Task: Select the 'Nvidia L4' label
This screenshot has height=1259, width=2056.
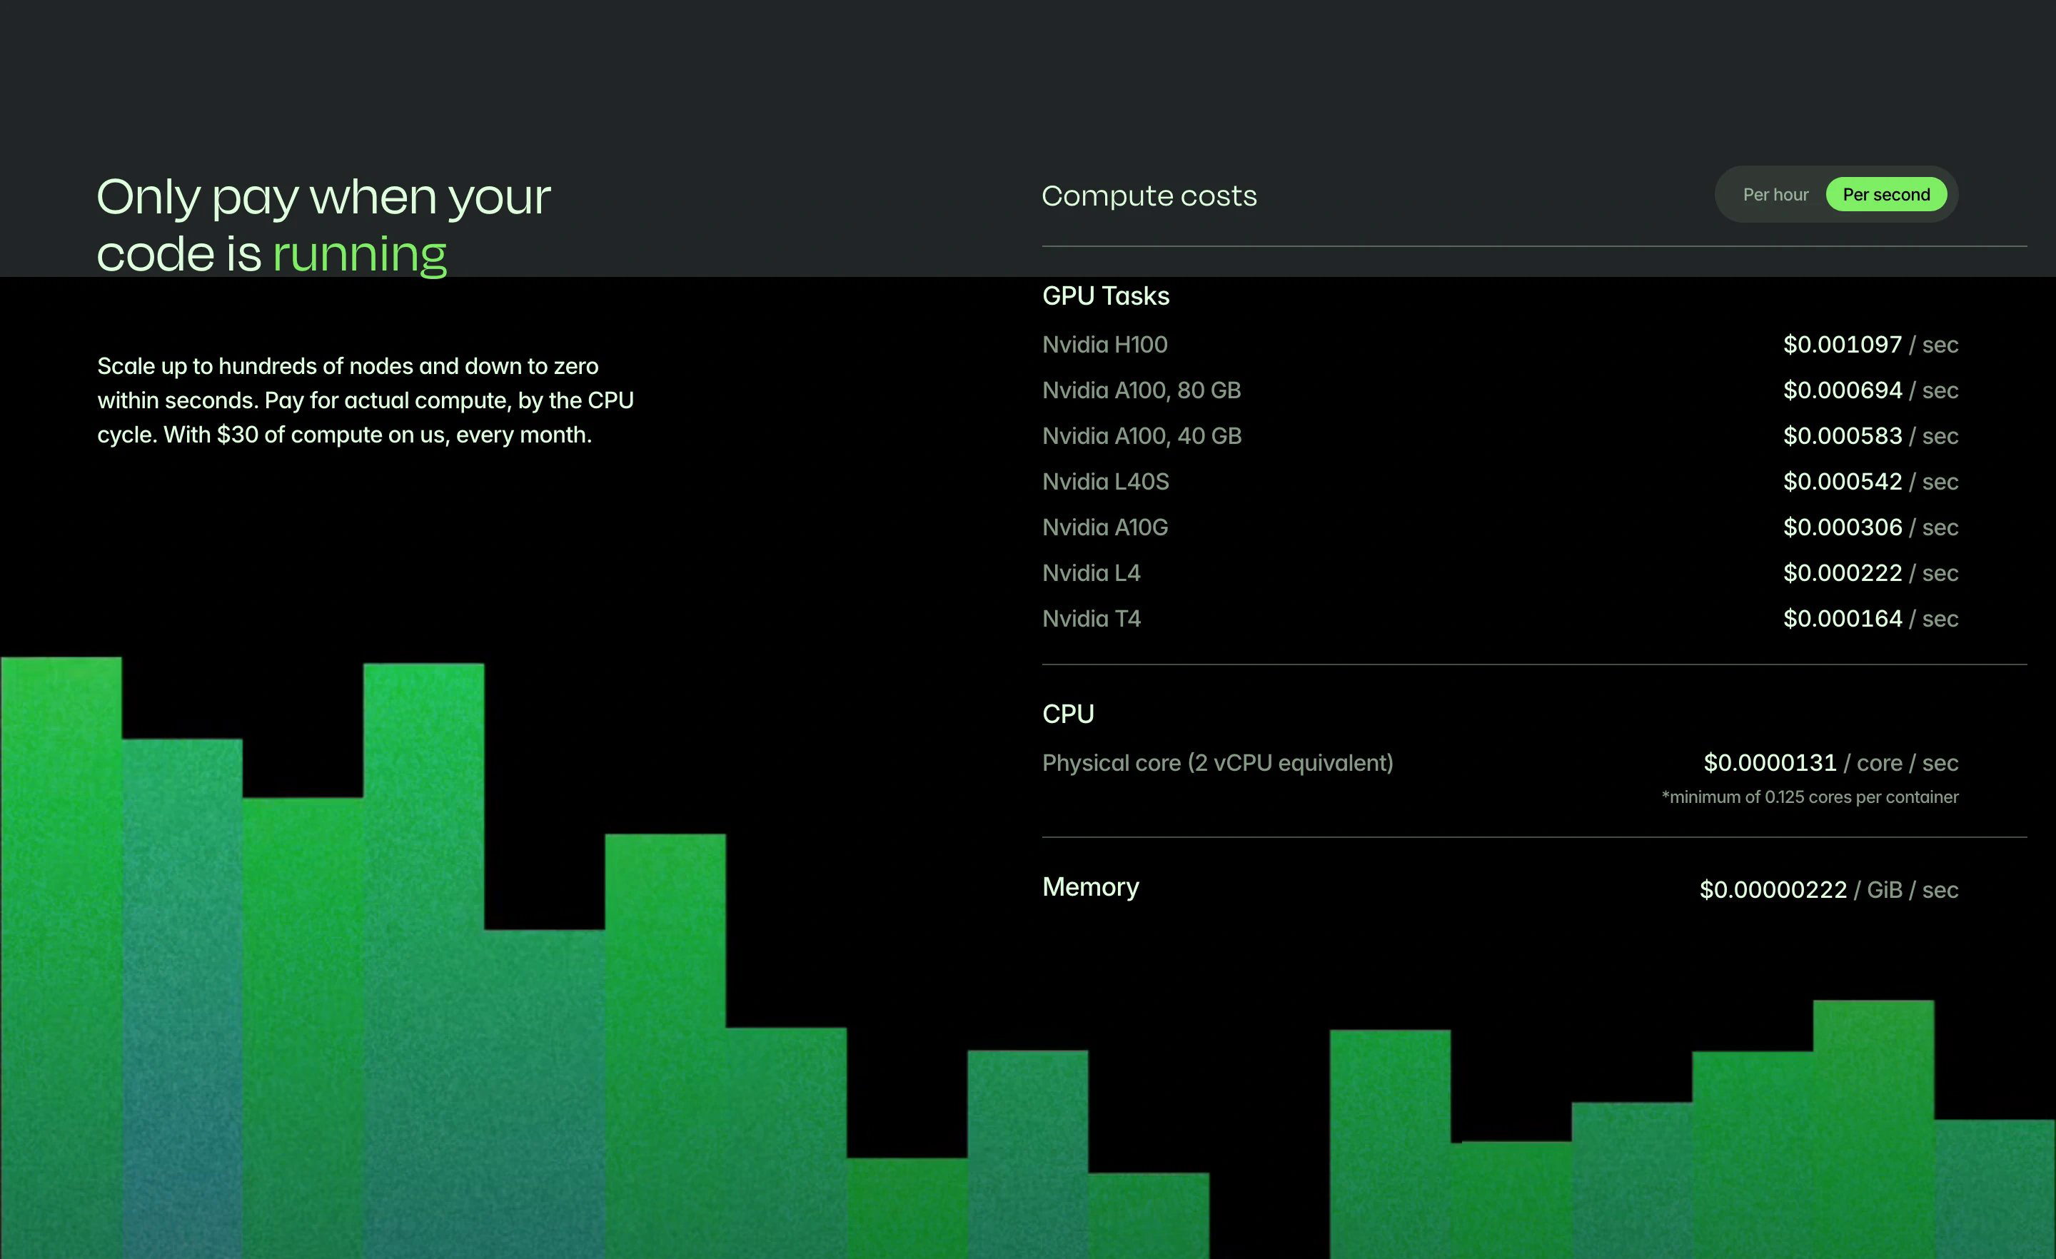Action: (x=1091, y=573)
